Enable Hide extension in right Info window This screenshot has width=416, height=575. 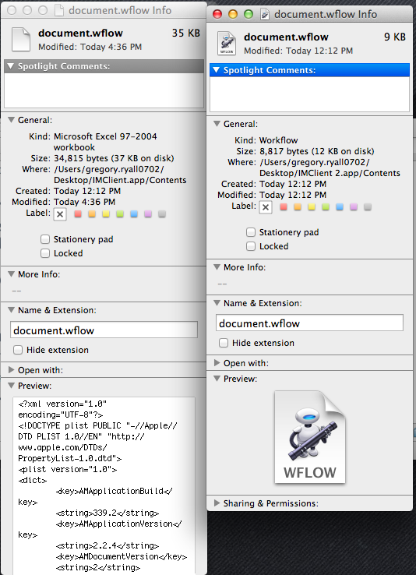[x=224, y=343]
